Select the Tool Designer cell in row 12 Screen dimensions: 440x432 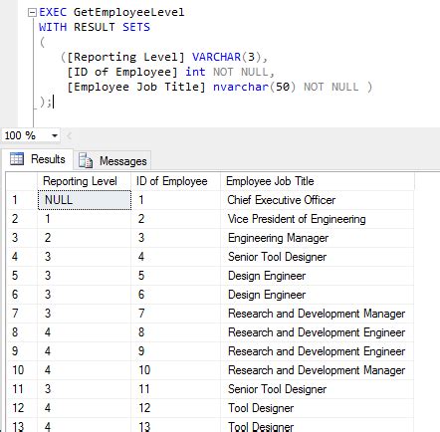[x=318, y=408]
